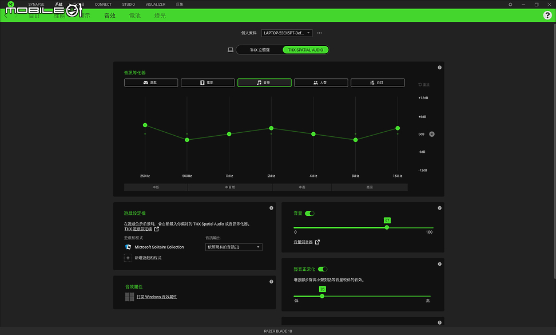This screenshot has width=556, height=335.
Task: Click the 音量 slider handle at 67
Action: [x=387, y=227]
